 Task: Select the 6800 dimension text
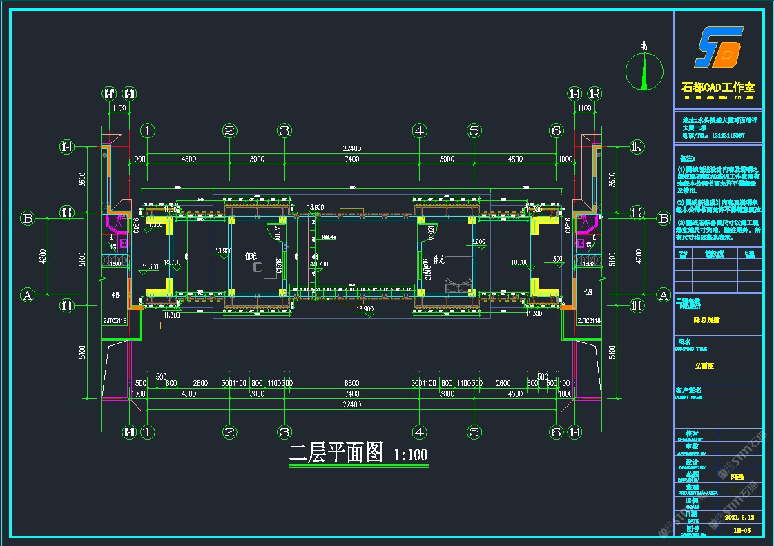pos(351,383)
